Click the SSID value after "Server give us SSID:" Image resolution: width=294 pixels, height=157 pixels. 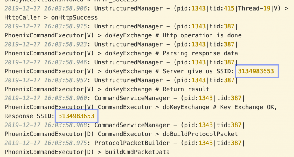coord(256,71)
